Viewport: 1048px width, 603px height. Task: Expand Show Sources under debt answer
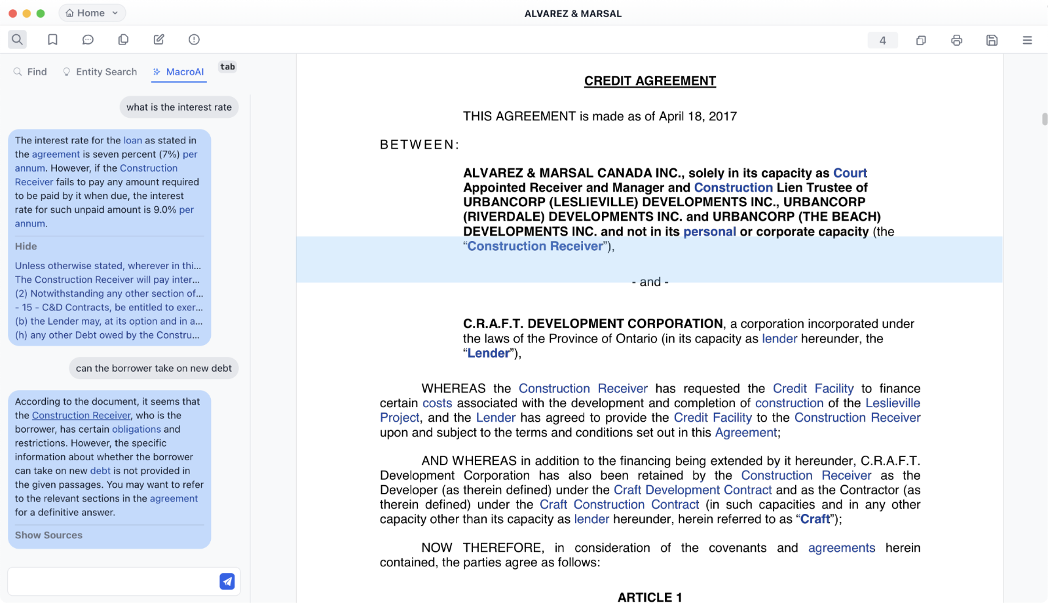pyautogui.click(x=49, y=535)
